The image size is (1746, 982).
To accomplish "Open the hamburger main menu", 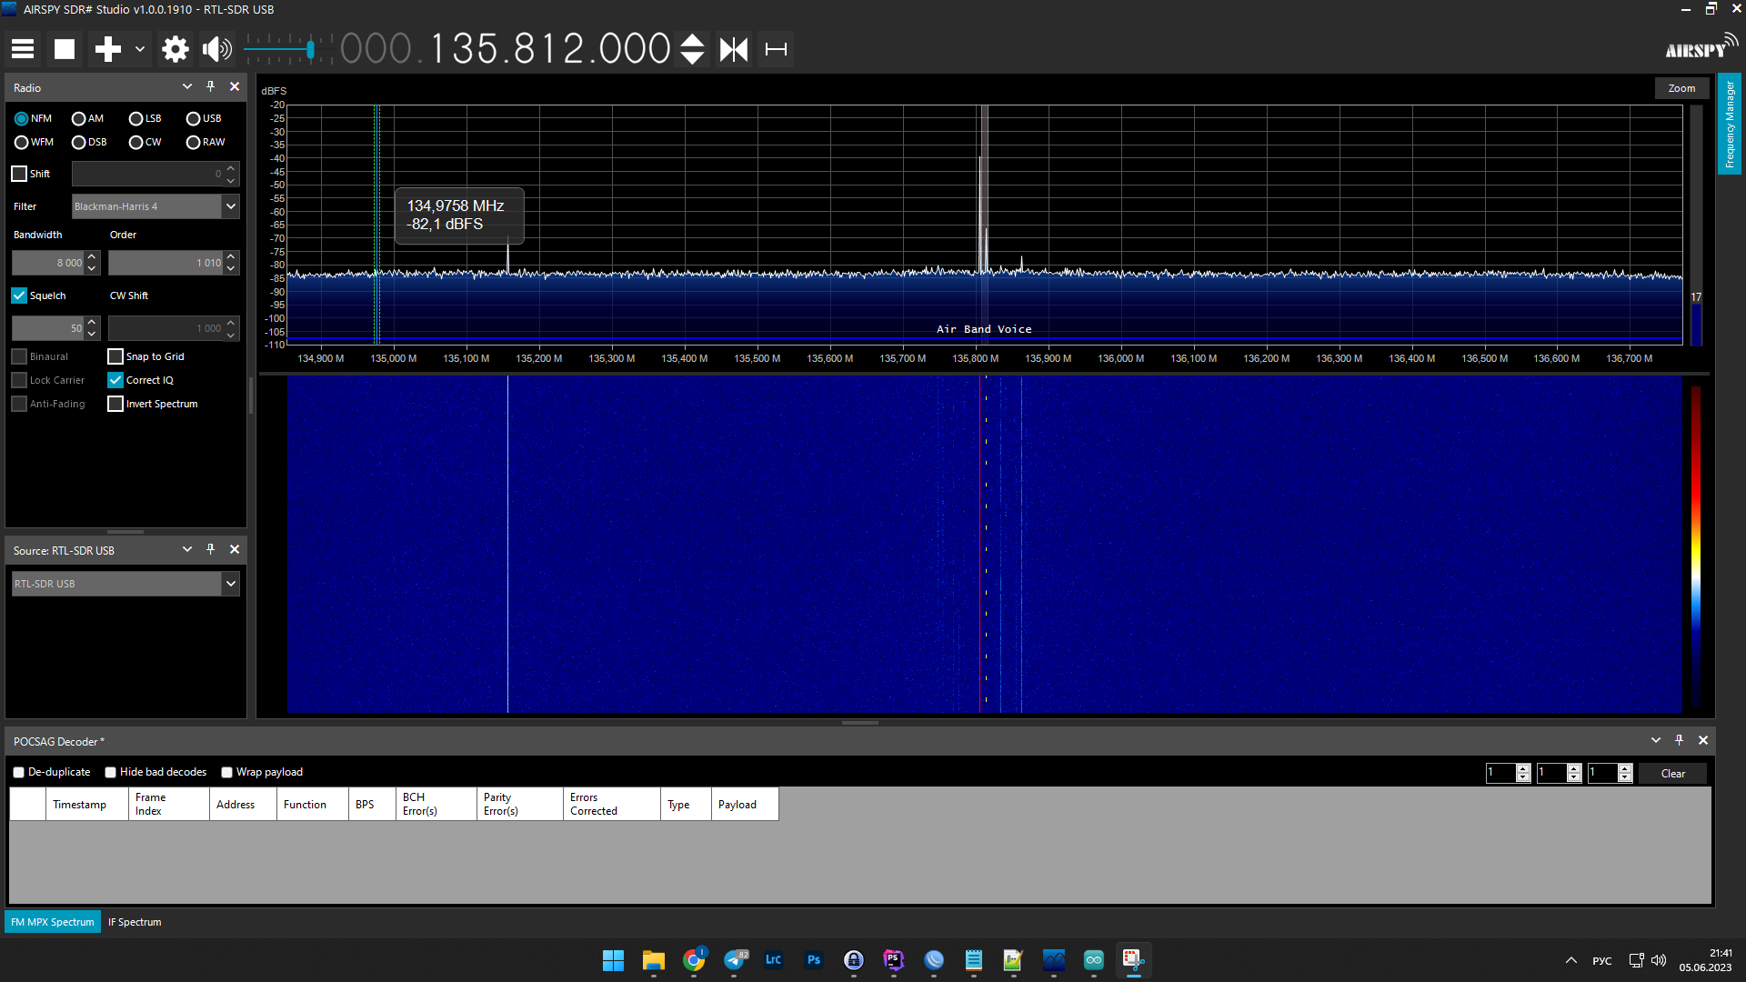I will point(23,49).
